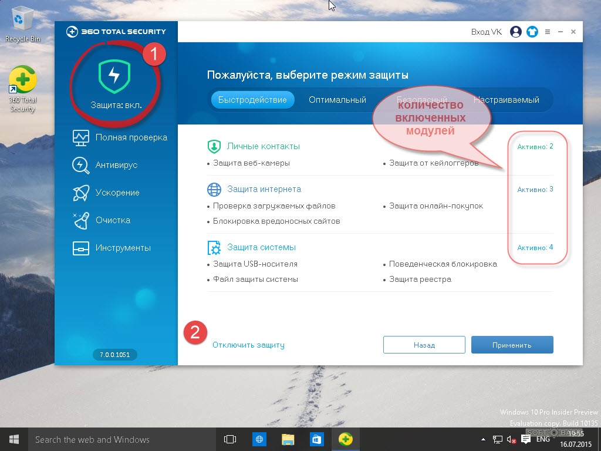Click the Windows taskbar search box
The image size is (601, 451).
click(117, 439)
